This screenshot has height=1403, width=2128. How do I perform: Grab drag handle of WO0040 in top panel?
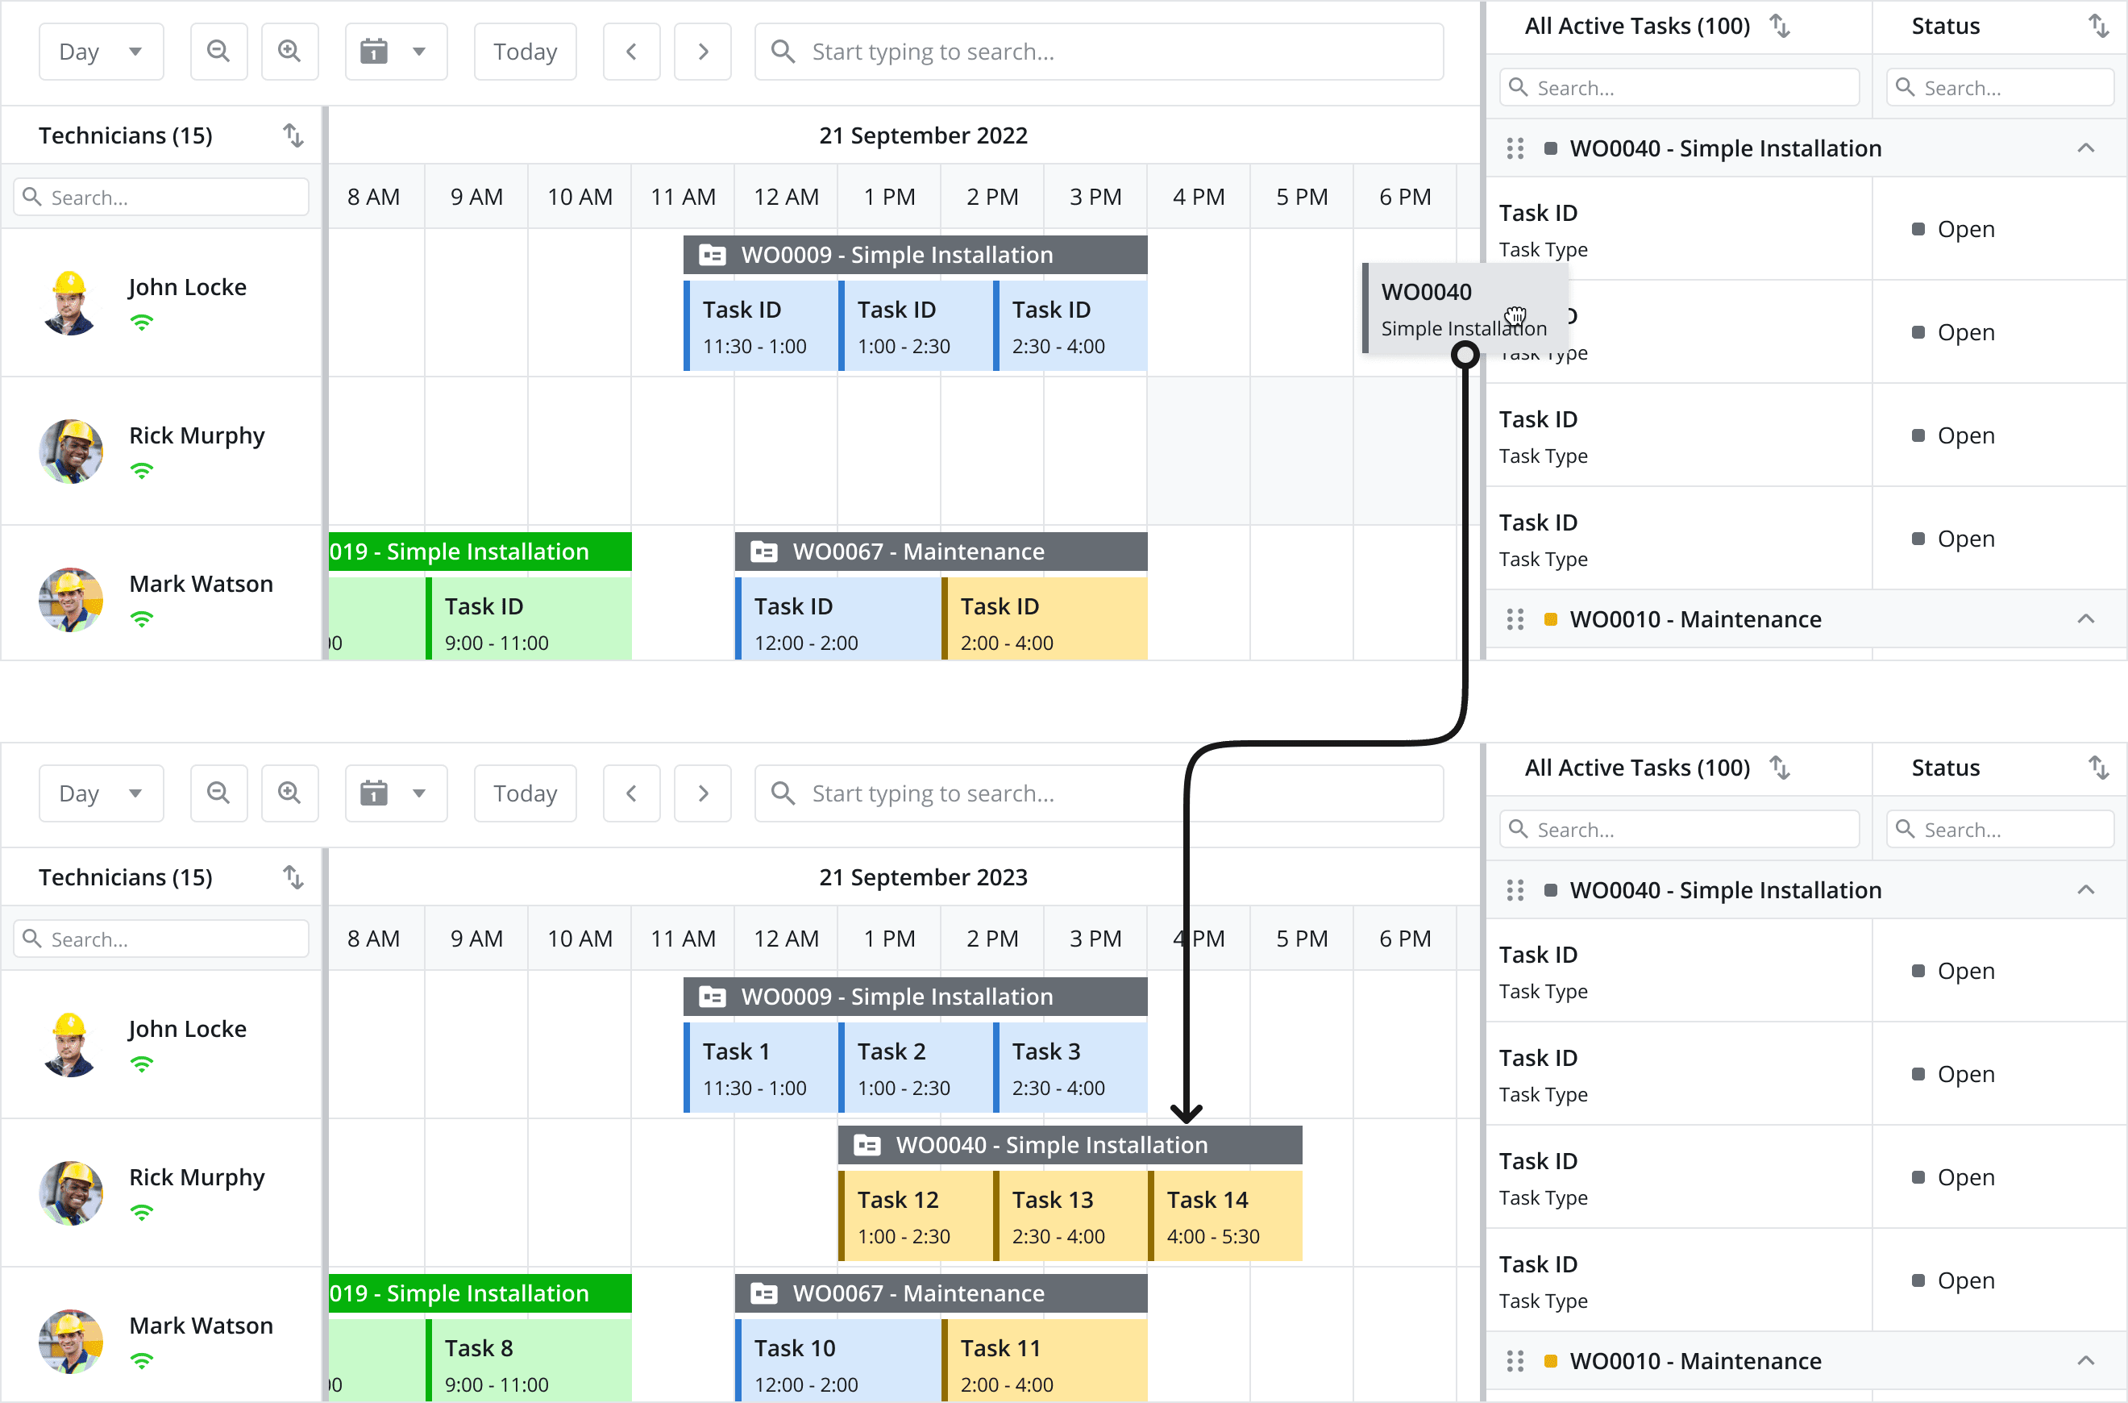[x=1515, y=148]
